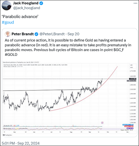
Task: Click the black current price label on axis
Action: click(x=133, y=79)
